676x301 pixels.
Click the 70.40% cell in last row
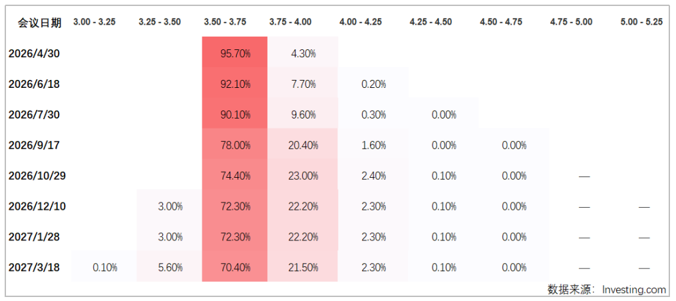[x=235, y=267]
